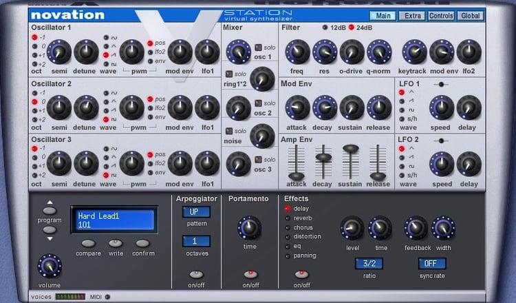Click Amp Env release slider
516x303 pixels.
378,176
